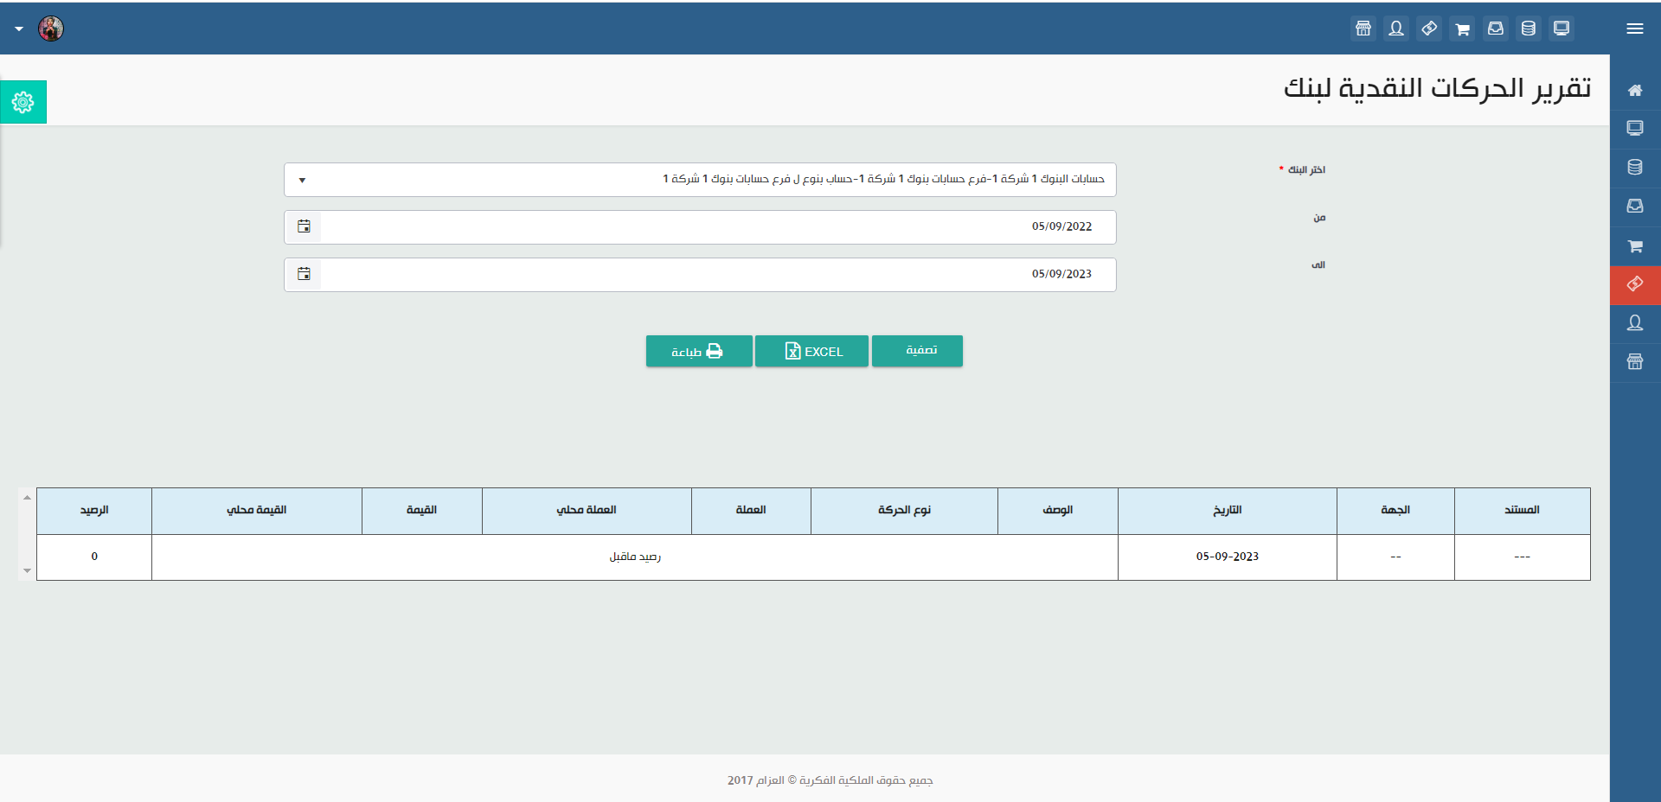Open the settings gear panel

pos(23,102)
